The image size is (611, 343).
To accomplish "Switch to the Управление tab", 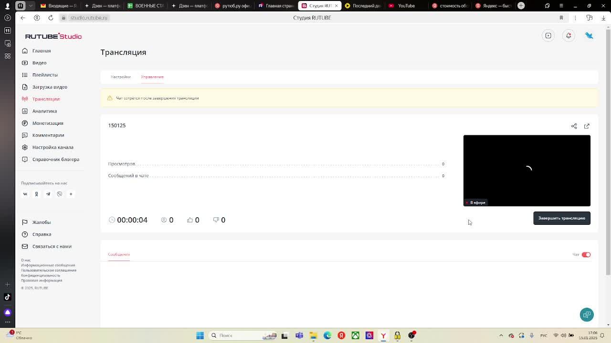I will (152, 77).
